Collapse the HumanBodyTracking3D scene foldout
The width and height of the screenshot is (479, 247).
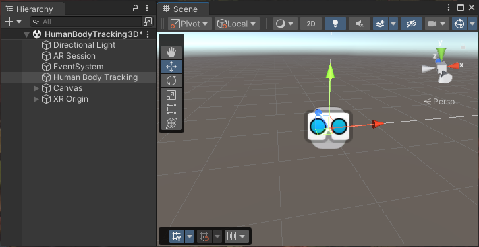(x=26, y=35)
